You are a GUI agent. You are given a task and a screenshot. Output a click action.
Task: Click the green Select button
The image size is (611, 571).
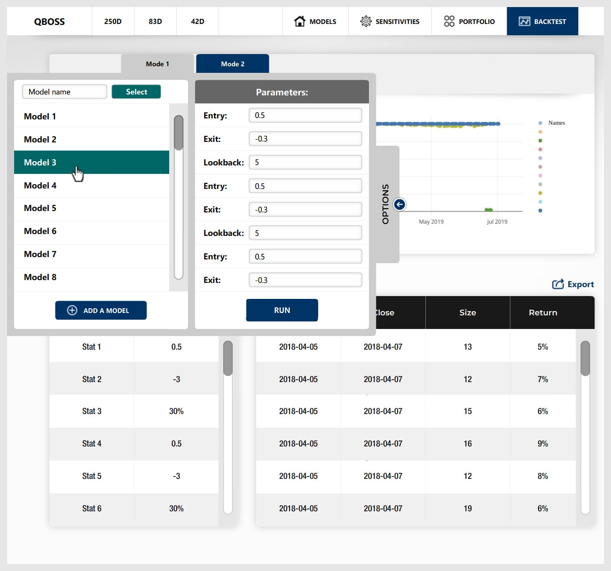click(136, 92)
